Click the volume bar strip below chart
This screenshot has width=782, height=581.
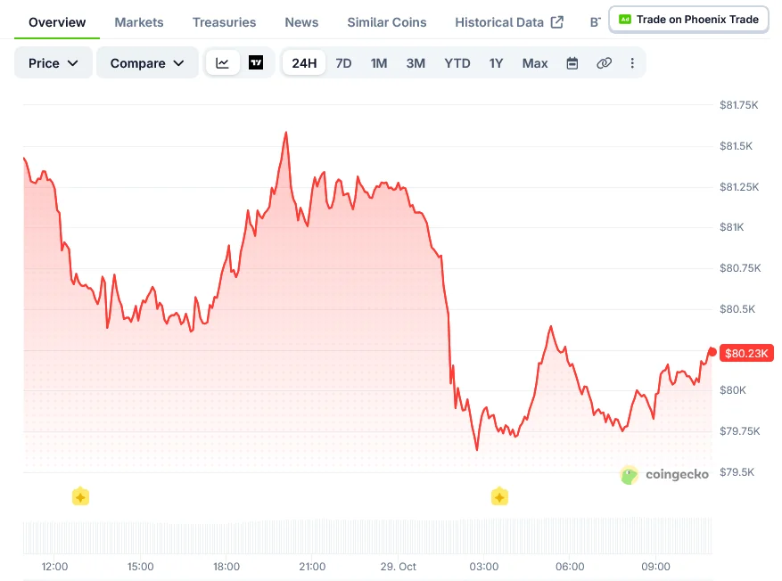pyautogui.click(x=367, y=536)
